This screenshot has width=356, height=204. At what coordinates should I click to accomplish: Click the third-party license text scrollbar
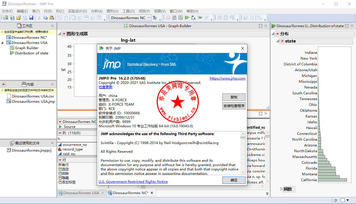243,153
